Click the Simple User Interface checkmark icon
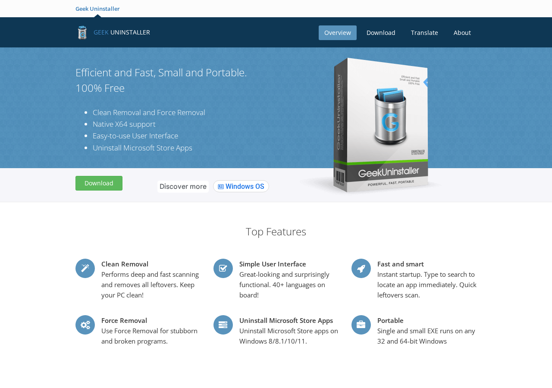552x388 pixels. point(223,268)
